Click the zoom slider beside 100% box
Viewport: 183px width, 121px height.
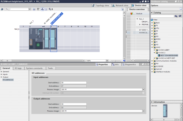pyautogui.click(x=116, y=61)
